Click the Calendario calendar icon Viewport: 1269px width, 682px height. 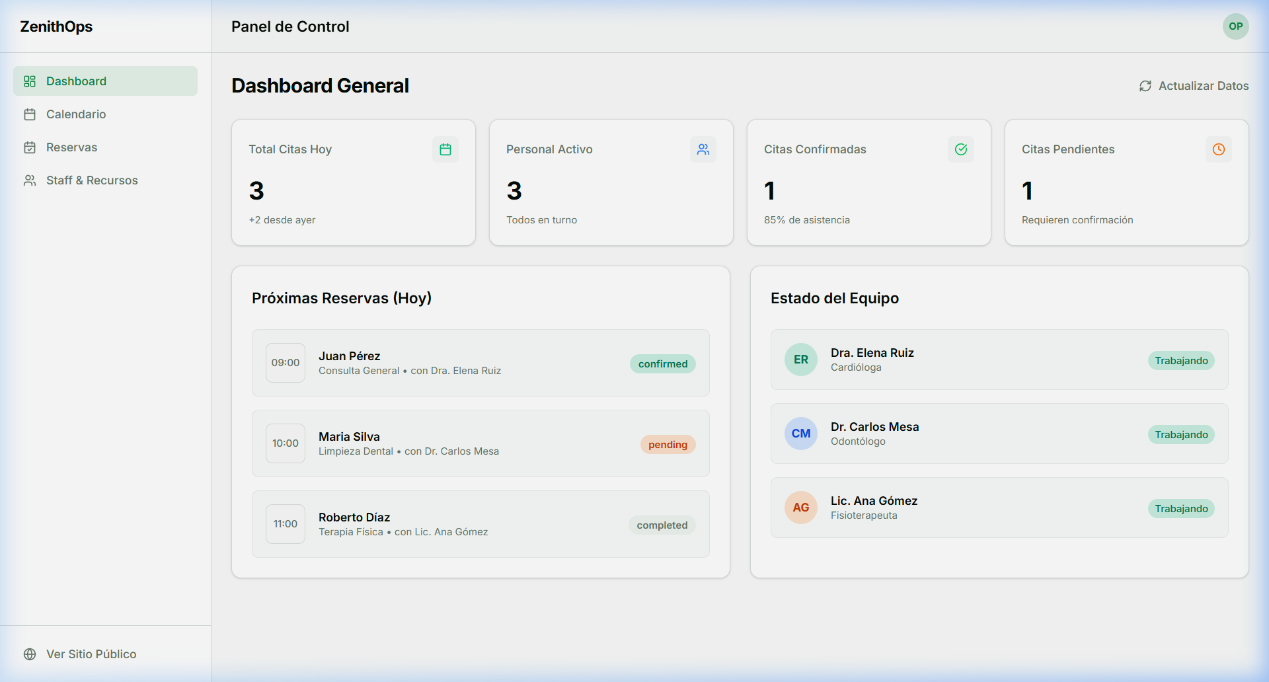click(29, 114)
